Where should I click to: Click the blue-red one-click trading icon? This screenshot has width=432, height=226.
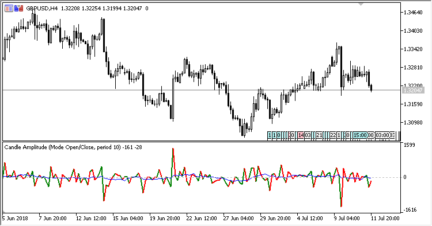click(19, 9)
